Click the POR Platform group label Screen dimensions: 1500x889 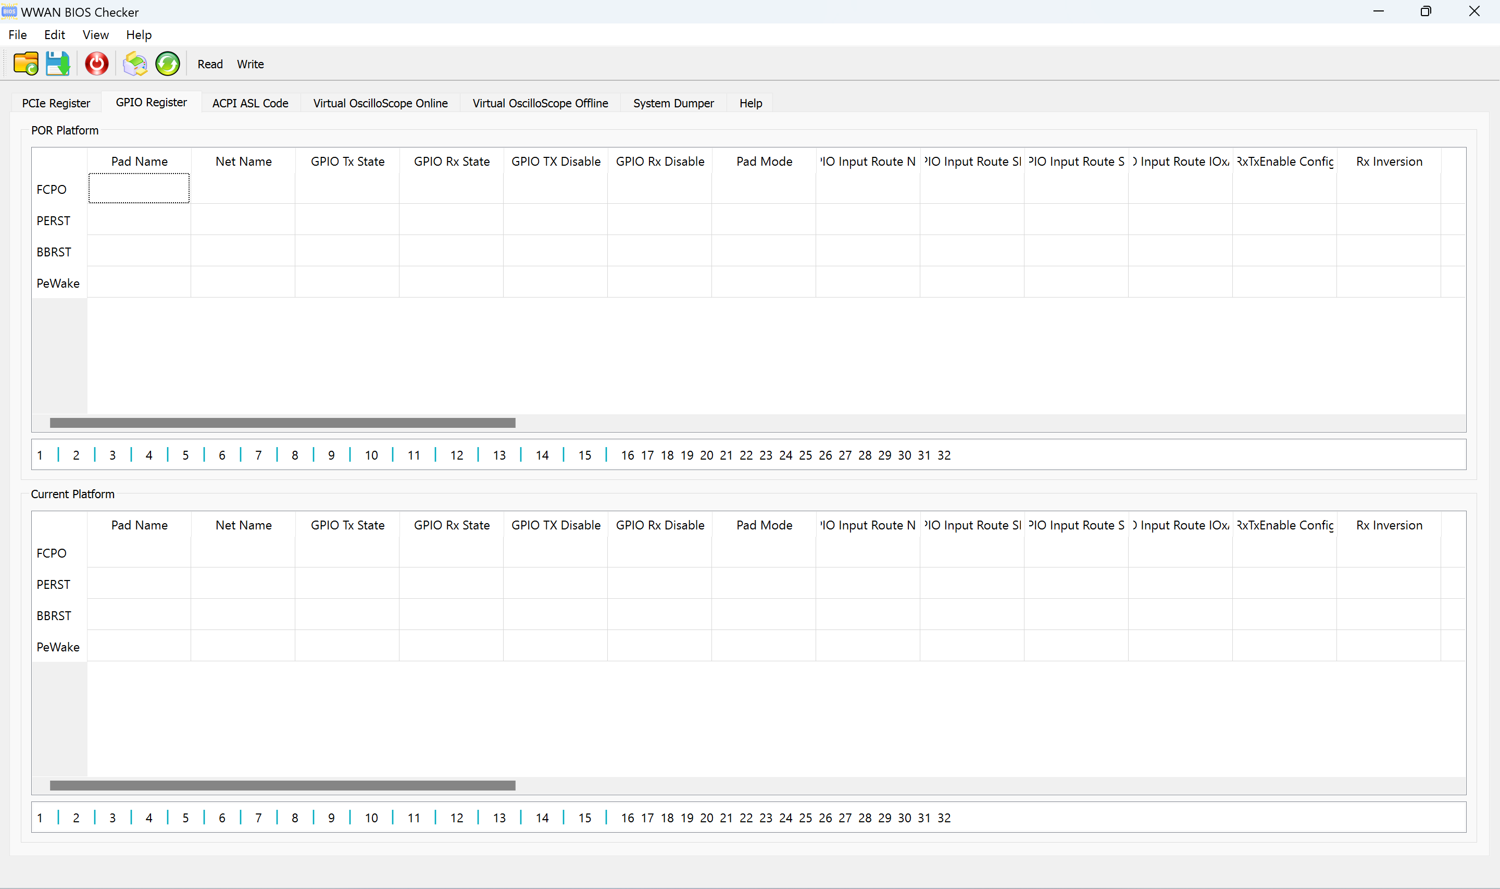click(65, 130)
